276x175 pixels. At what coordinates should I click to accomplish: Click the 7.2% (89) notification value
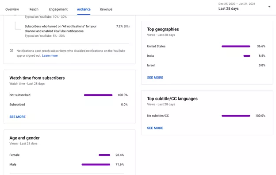(x=123, y=26)
